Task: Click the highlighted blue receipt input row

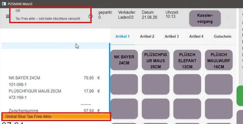Action: point(55,46)
